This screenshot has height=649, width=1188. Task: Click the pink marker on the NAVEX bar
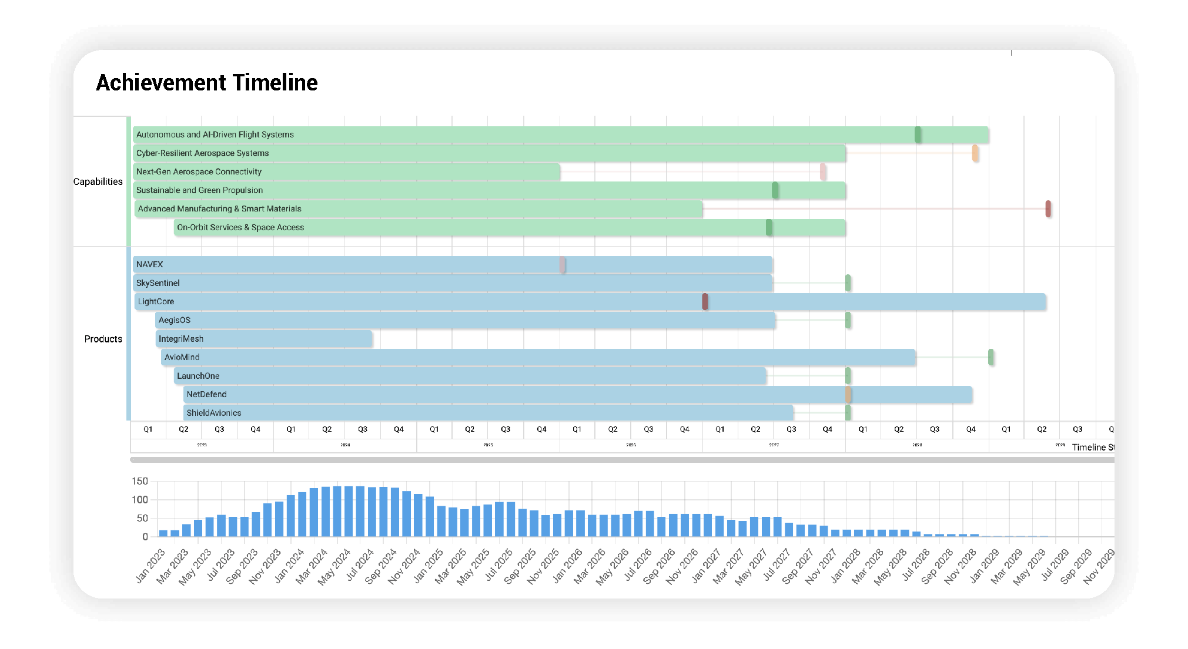coord(562,264)
